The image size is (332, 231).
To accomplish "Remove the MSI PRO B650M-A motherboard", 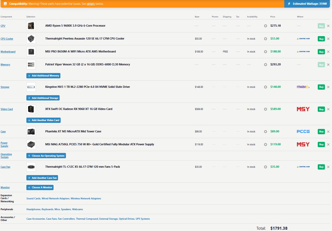I will point(328,52).
